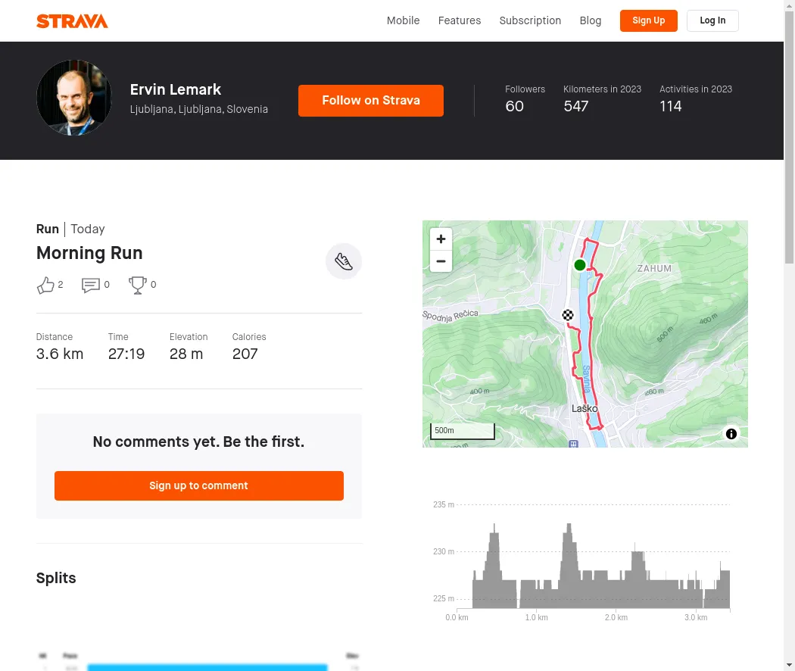The height and width of the screenshot is (671, 795).
Task: Click the Time value 27:19
Action: (x=126, y=354)
